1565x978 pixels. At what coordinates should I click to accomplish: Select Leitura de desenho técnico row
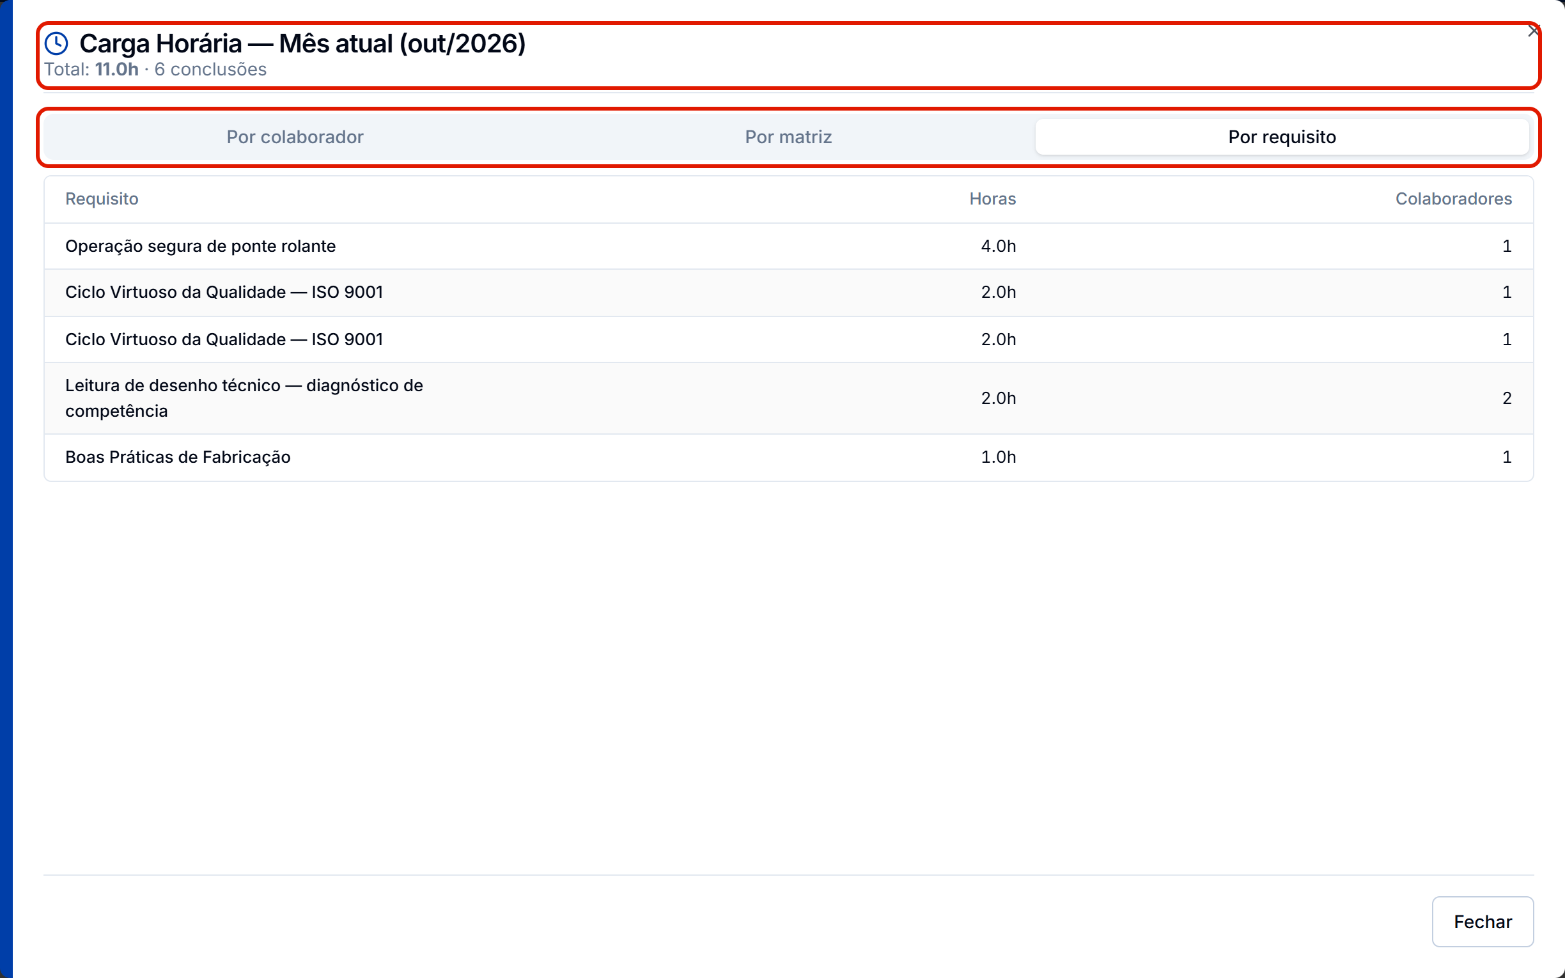[x=788, y=398]
